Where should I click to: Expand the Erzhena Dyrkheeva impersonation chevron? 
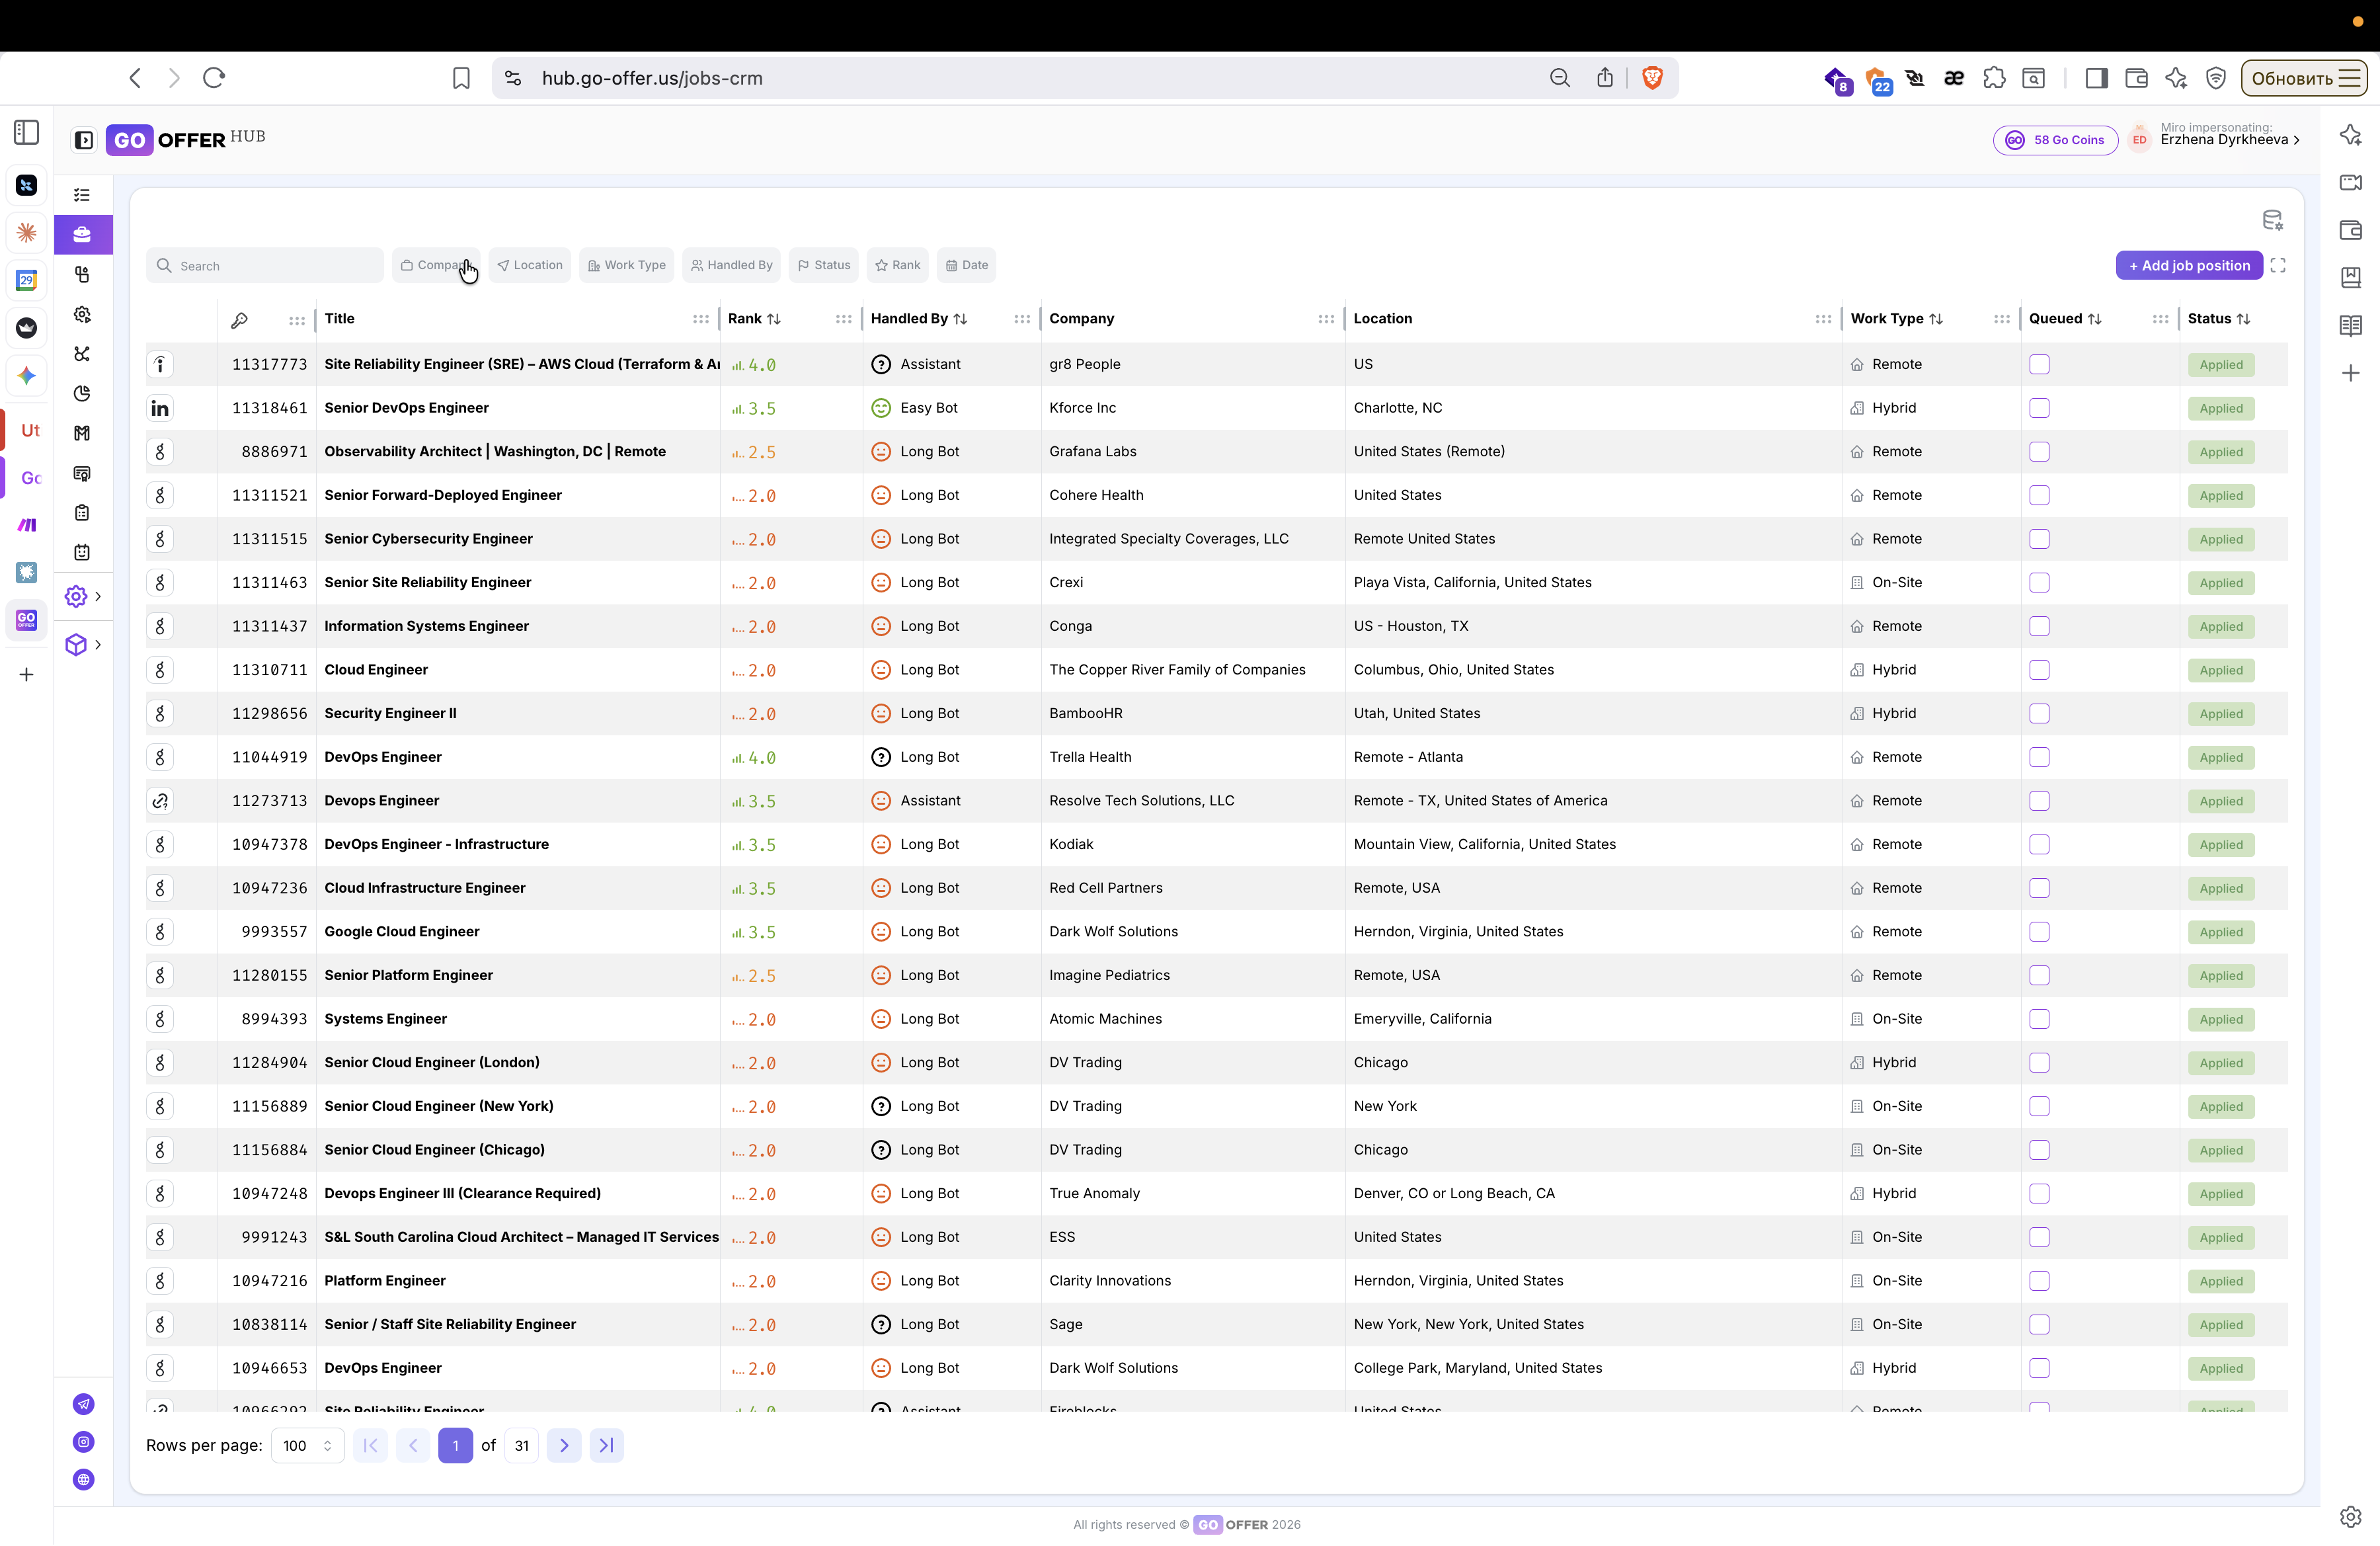tap(2296, 140)
